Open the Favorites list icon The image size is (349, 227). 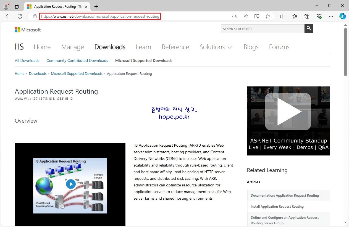pos(295,16)
